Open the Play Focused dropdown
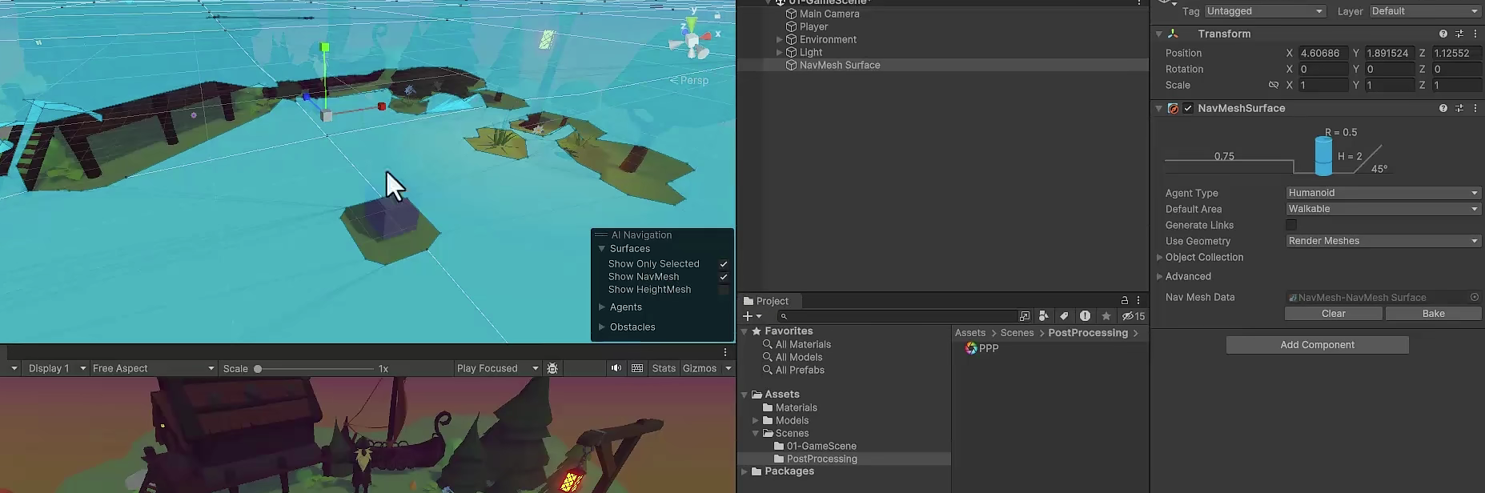This screenshot has width=1485, height=493. [x=497, y=368]
